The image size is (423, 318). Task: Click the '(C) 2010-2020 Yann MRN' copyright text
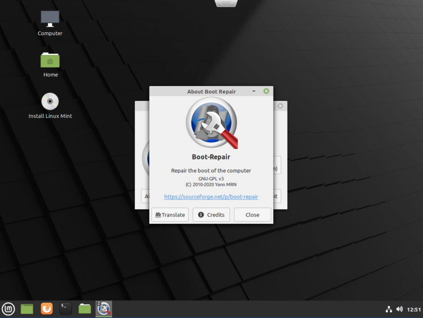(211, 185)
